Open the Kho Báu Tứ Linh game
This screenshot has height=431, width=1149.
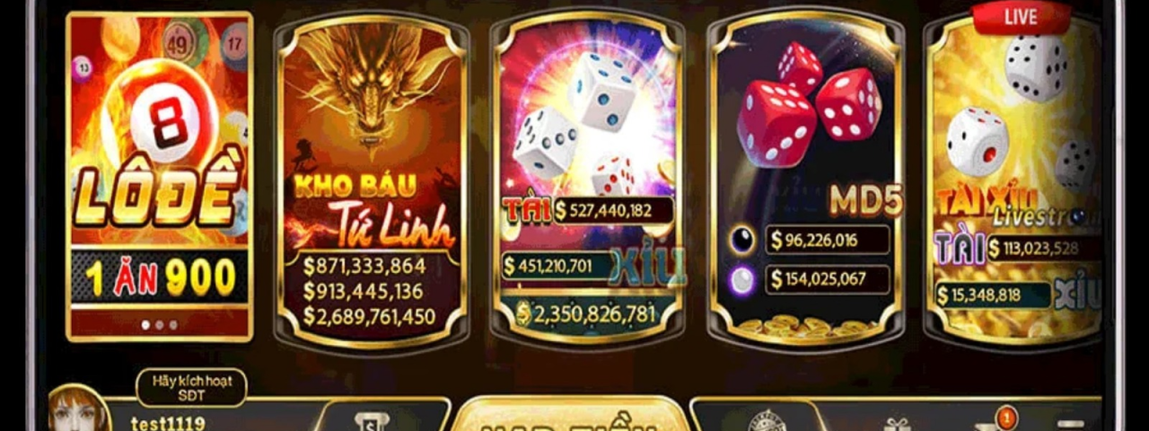point(372,181)
